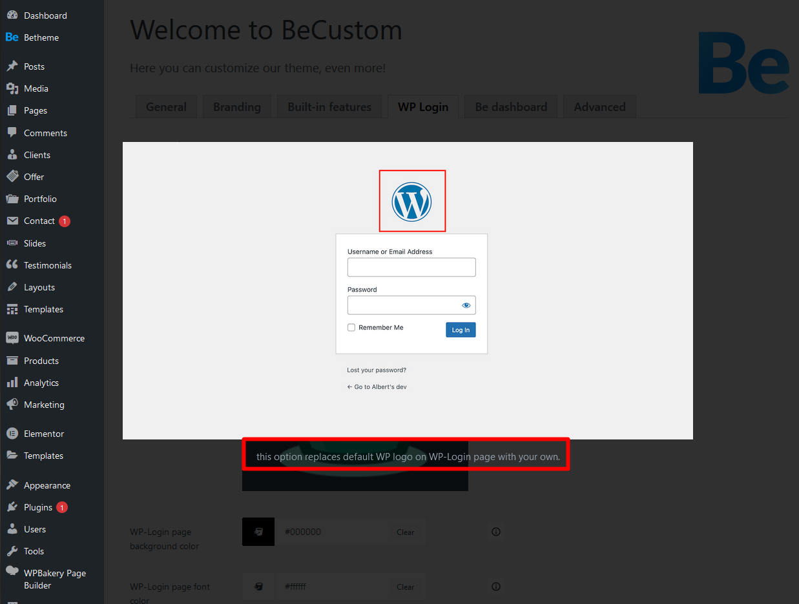Viewport: 799px width, 604px height.
Task: Open the Plugins plug icon
Action: 12,507
